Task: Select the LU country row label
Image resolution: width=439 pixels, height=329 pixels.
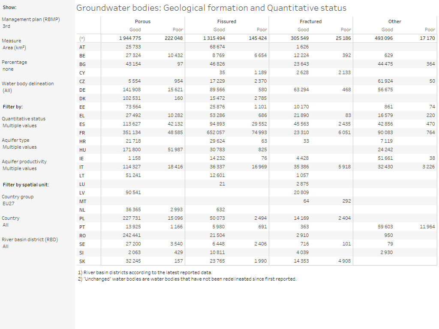Action: (82, 184)
